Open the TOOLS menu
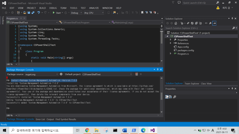239x134 pixels. pyautogui.click(x=74, y=8)
